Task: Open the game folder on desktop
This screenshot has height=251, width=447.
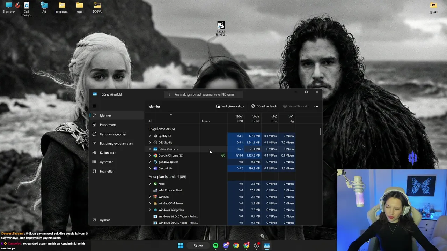Action: (x=433, y=7)
